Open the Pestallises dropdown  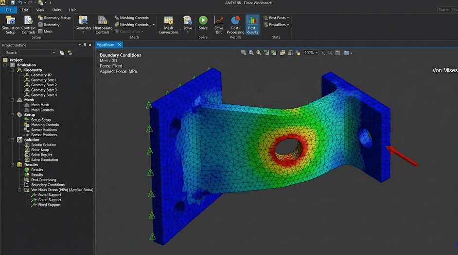coord(276,25)
